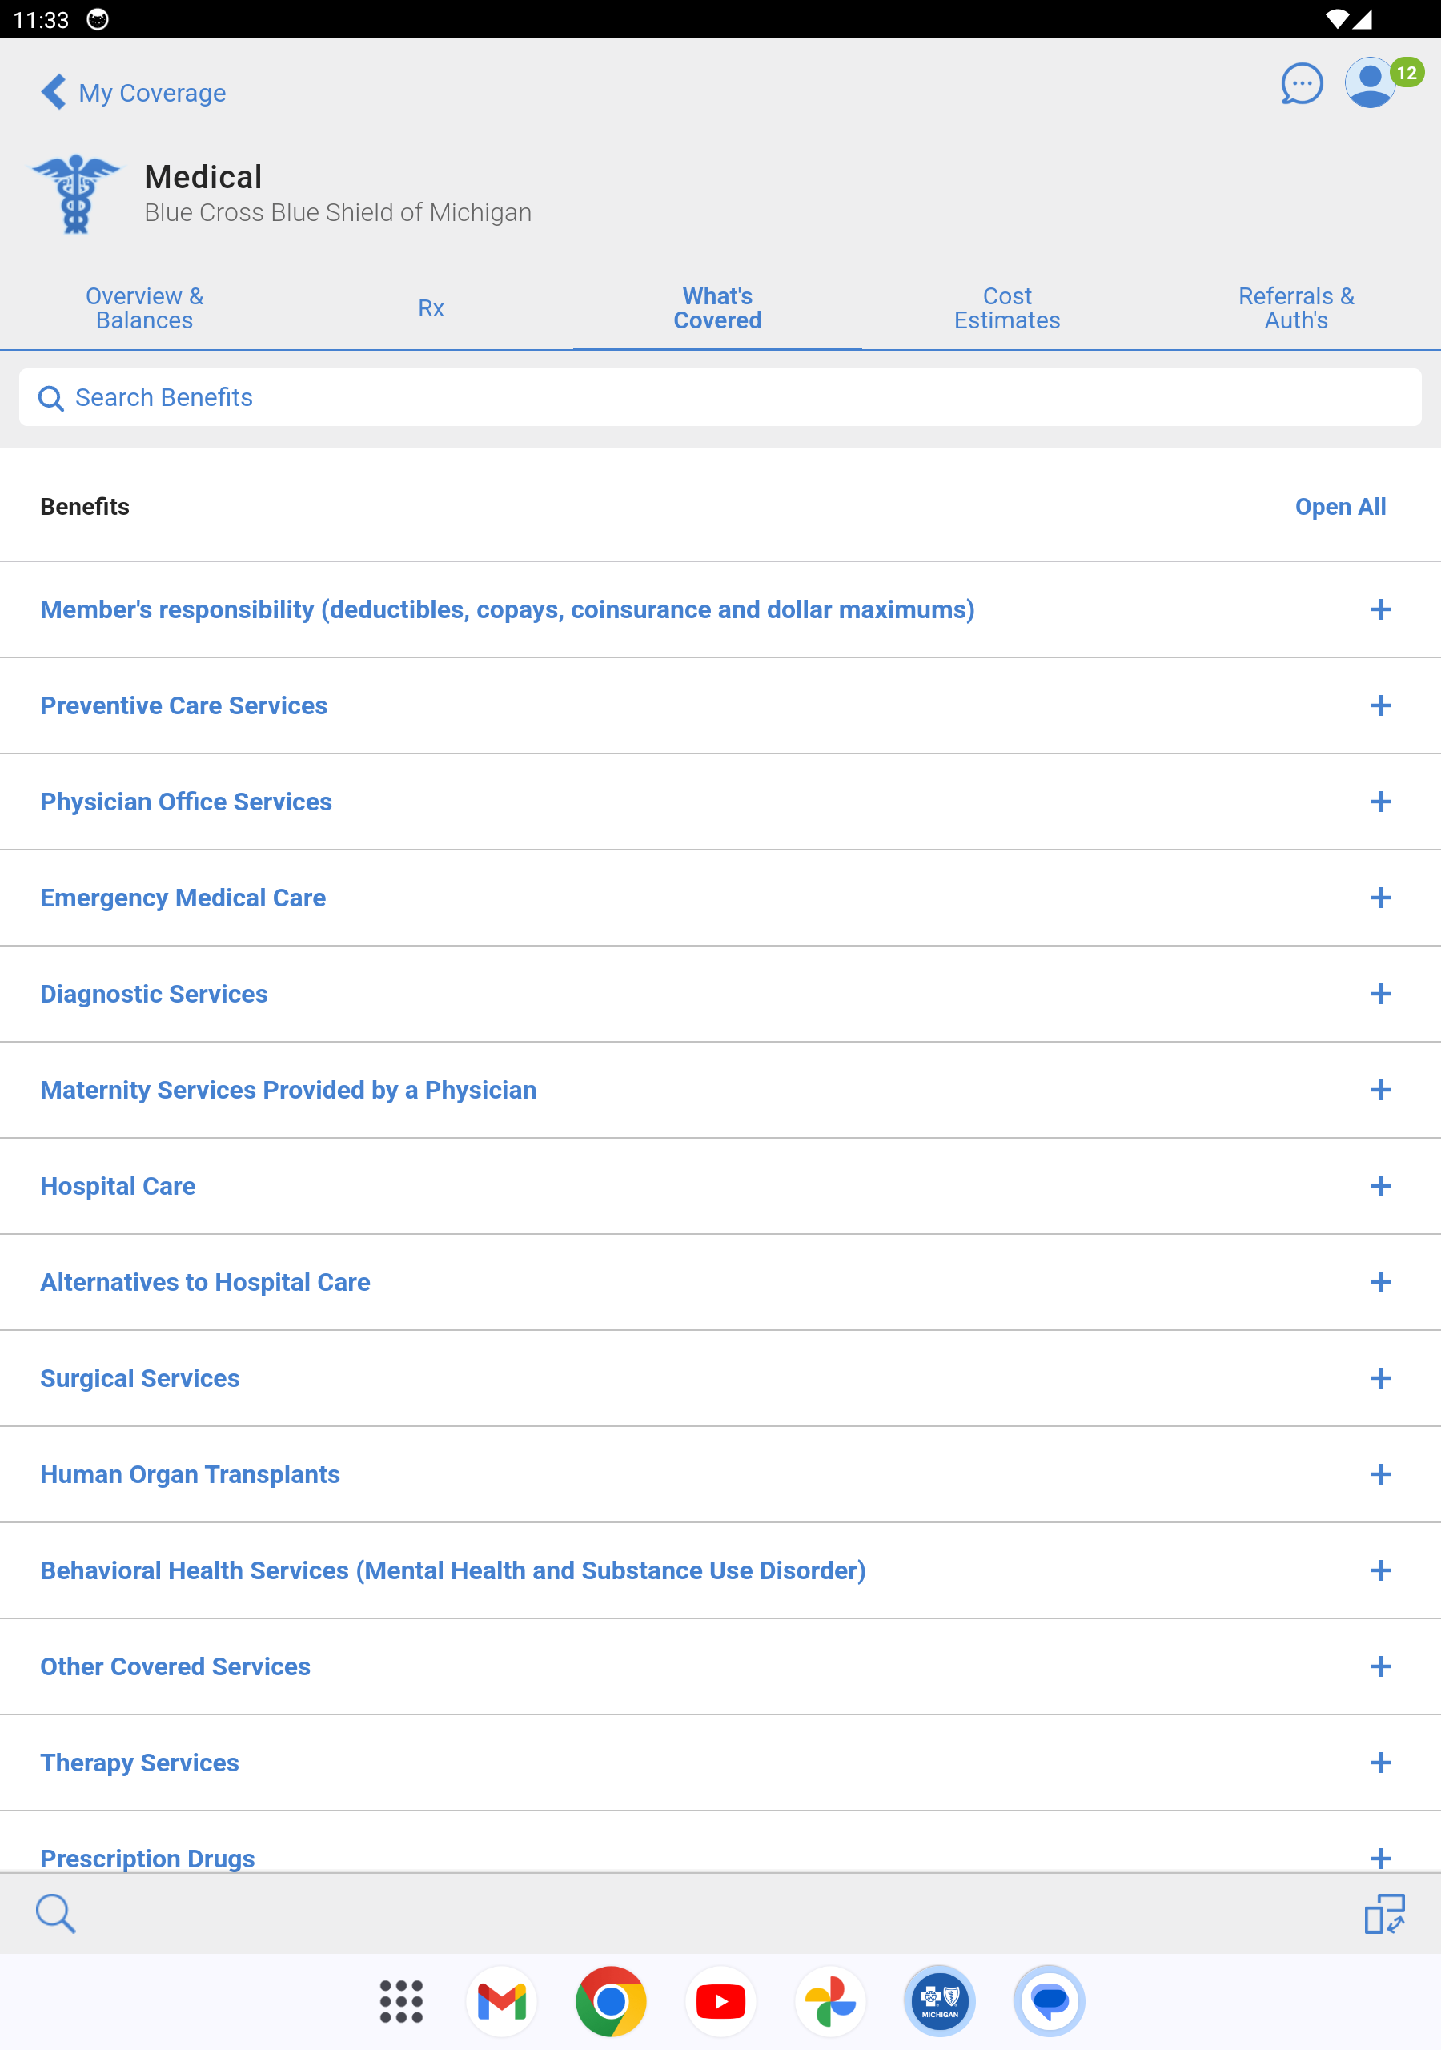Open YouTube from the dock
The height and width of the screenshot is (2050, 1441).
click(720, 2001)
